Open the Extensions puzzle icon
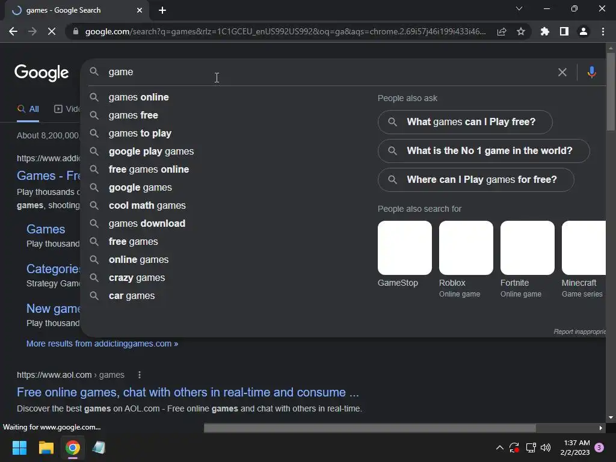The width and height of the screenshot is (616, 462). pos(544,31)
